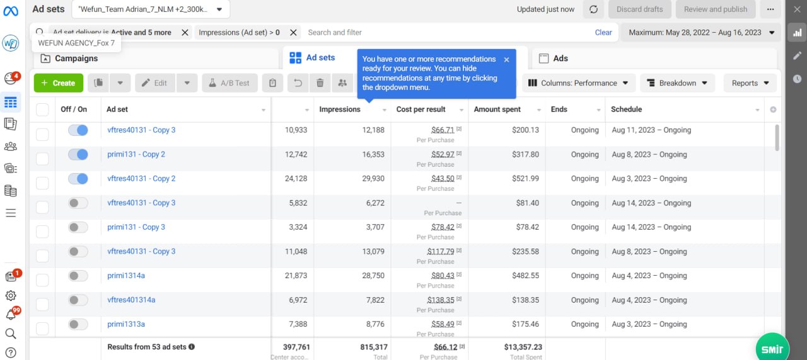Click info icon beside 'Results from 53 ad sets'
807x360 pixels.
[191, 347]
